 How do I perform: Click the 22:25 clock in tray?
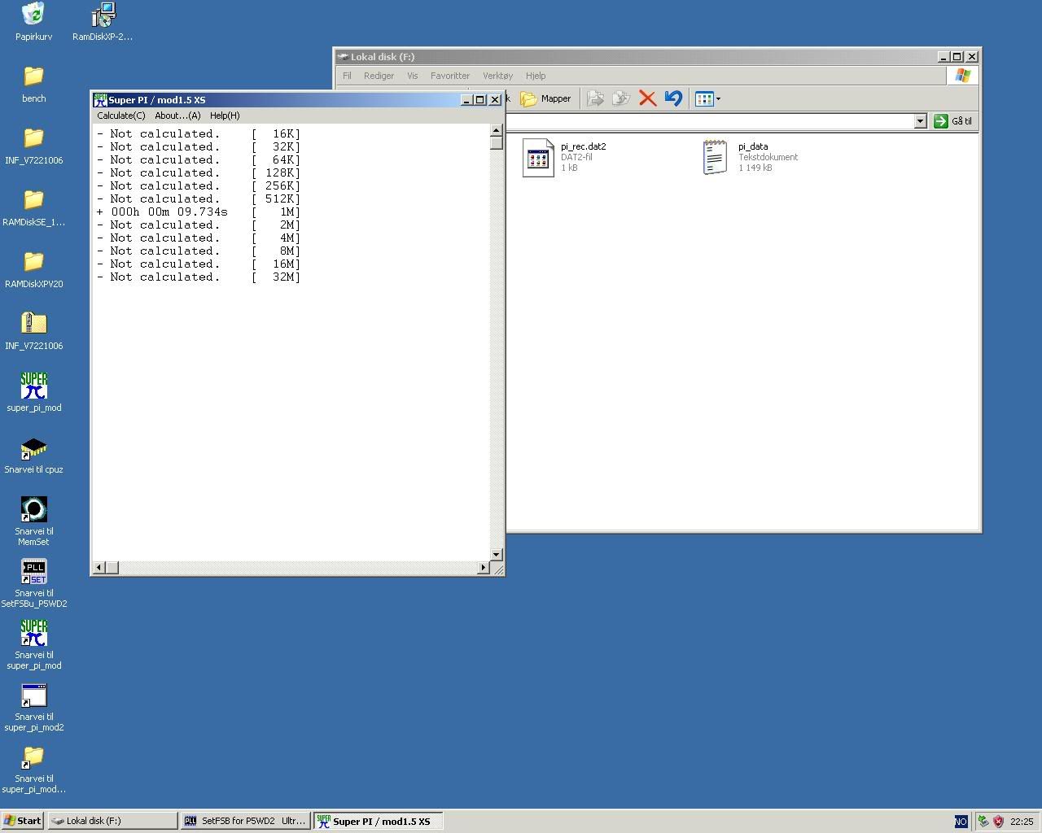pos(1022,822)
